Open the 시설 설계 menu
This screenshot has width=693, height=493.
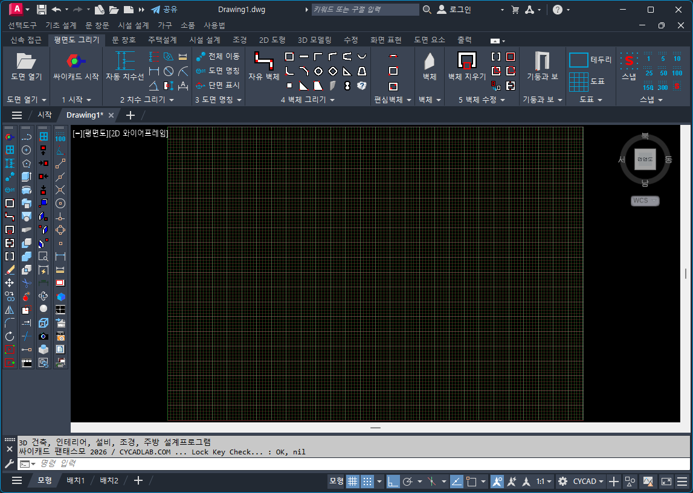click(134, 25)
